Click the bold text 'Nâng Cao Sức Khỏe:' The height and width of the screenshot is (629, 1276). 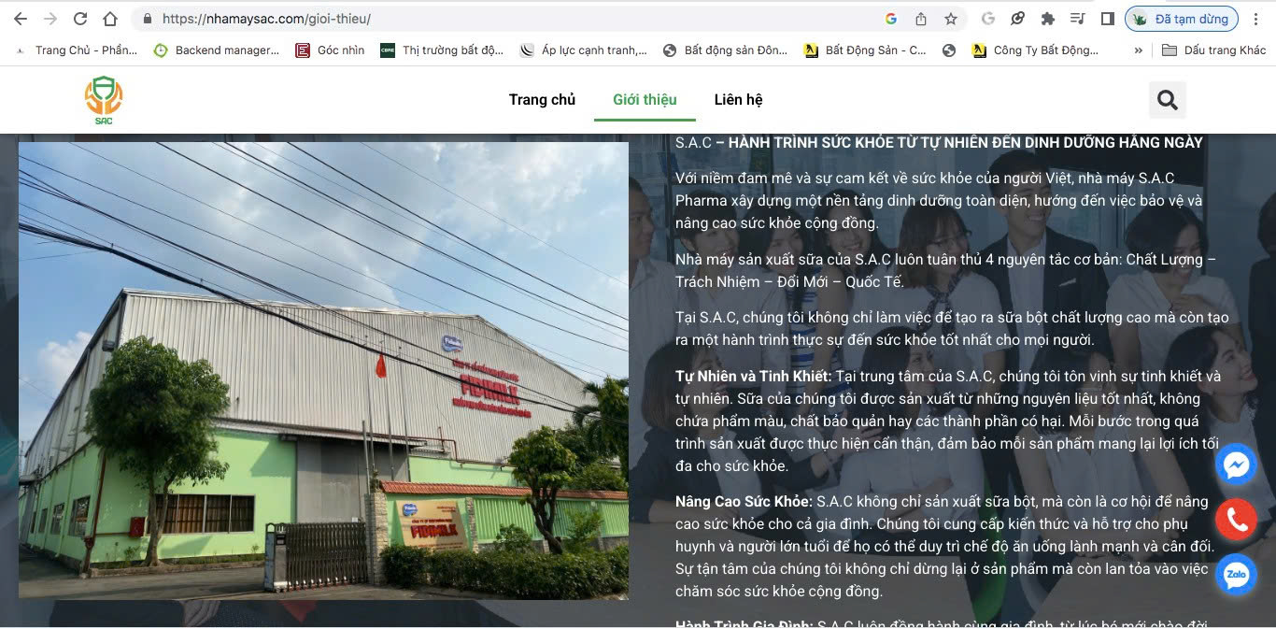[744, 501]
